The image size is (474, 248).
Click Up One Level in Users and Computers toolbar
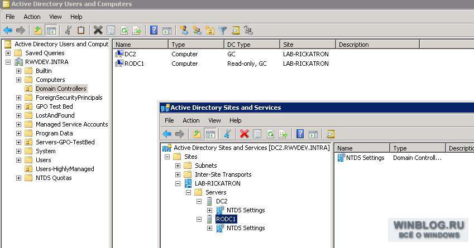(x=38, y=31)
